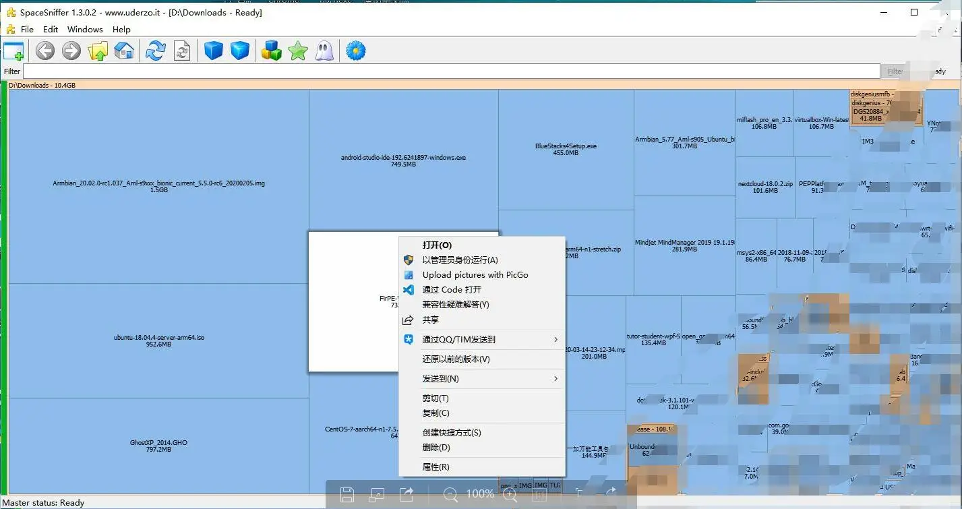The image size is (962, 509).
Task: Select Upload pictures with PicGo
Action: click(482, 275)
